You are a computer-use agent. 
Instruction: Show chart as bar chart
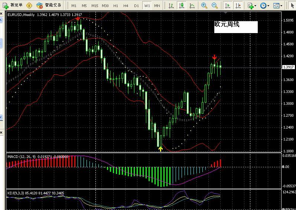(x=171, y=6)
